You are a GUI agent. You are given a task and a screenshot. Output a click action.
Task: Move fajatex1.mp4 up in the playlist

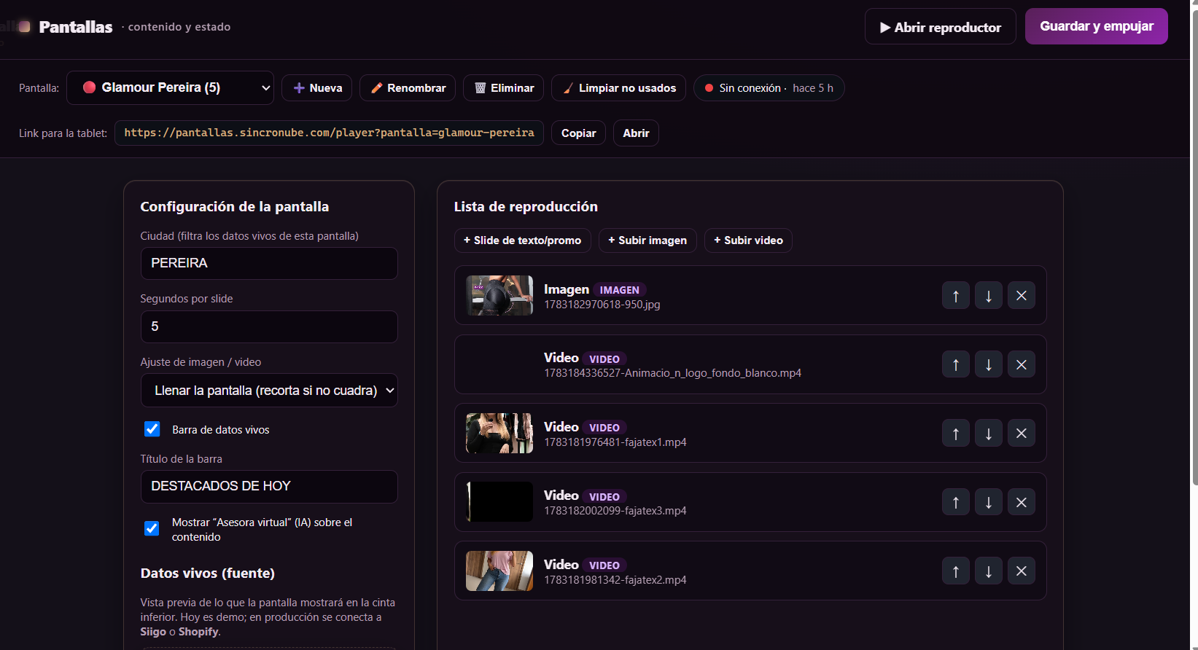pos(956,434)
